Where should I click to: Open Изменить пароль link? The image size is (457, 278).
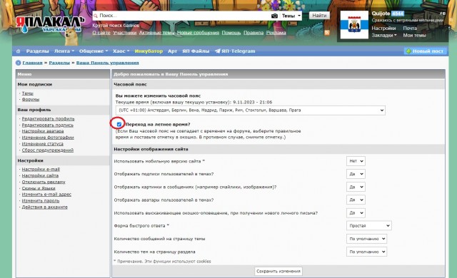pos(41,201)
